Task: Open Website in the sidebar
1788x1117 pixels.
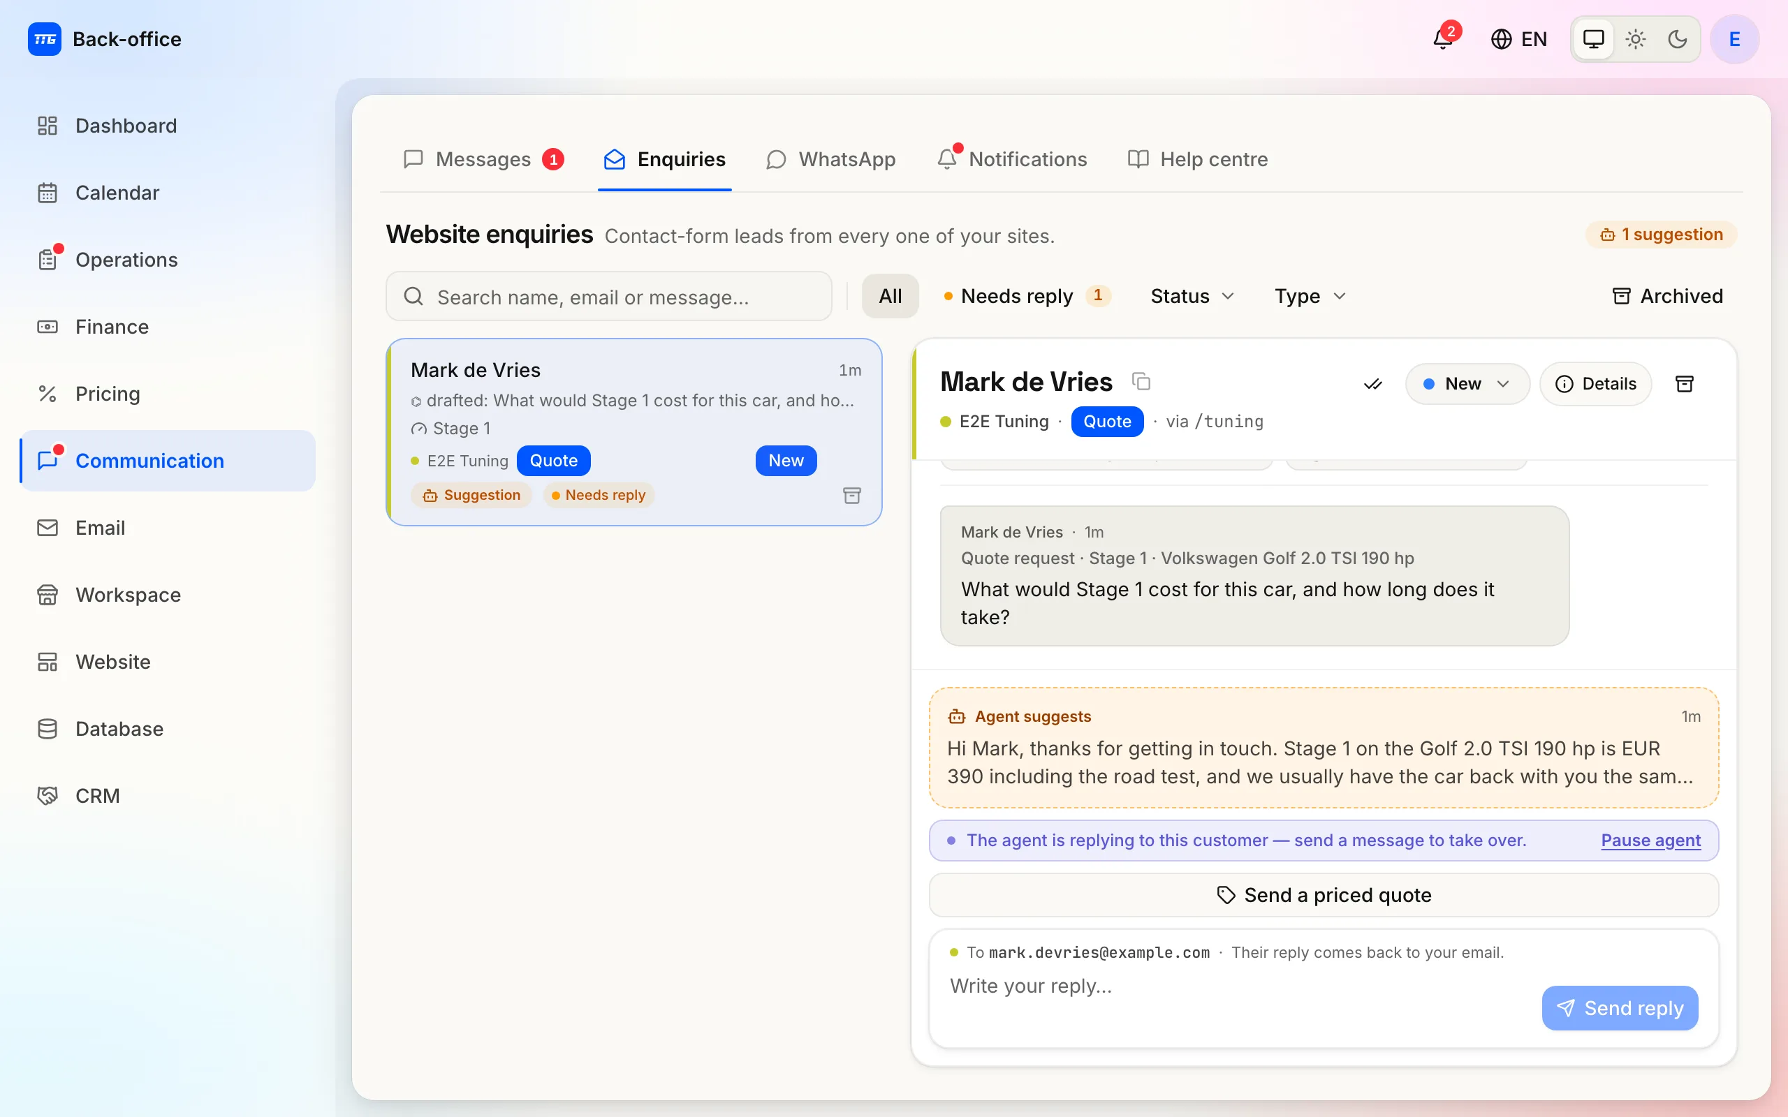Action: pyautogui.click(x=168, y=662)
